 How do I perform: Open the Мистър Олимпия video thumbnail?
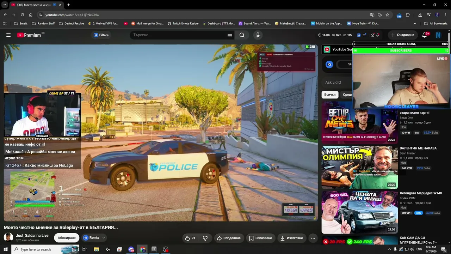360,167
